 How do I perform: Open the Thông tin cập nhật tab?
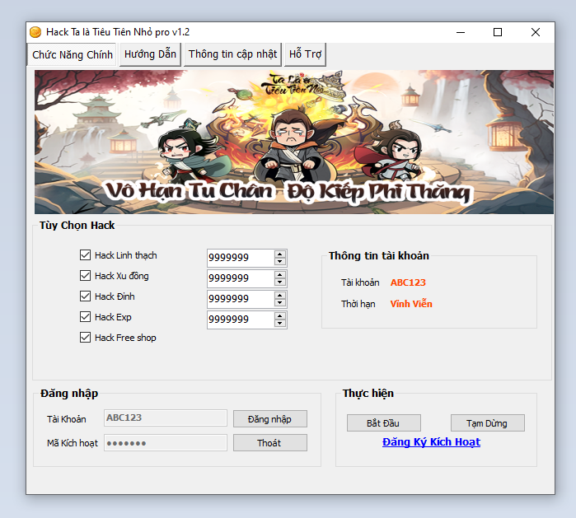232,54
